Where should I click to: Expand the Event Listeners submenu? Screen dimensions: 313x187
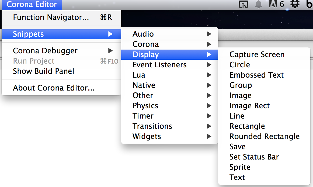[x=170, y=65]
